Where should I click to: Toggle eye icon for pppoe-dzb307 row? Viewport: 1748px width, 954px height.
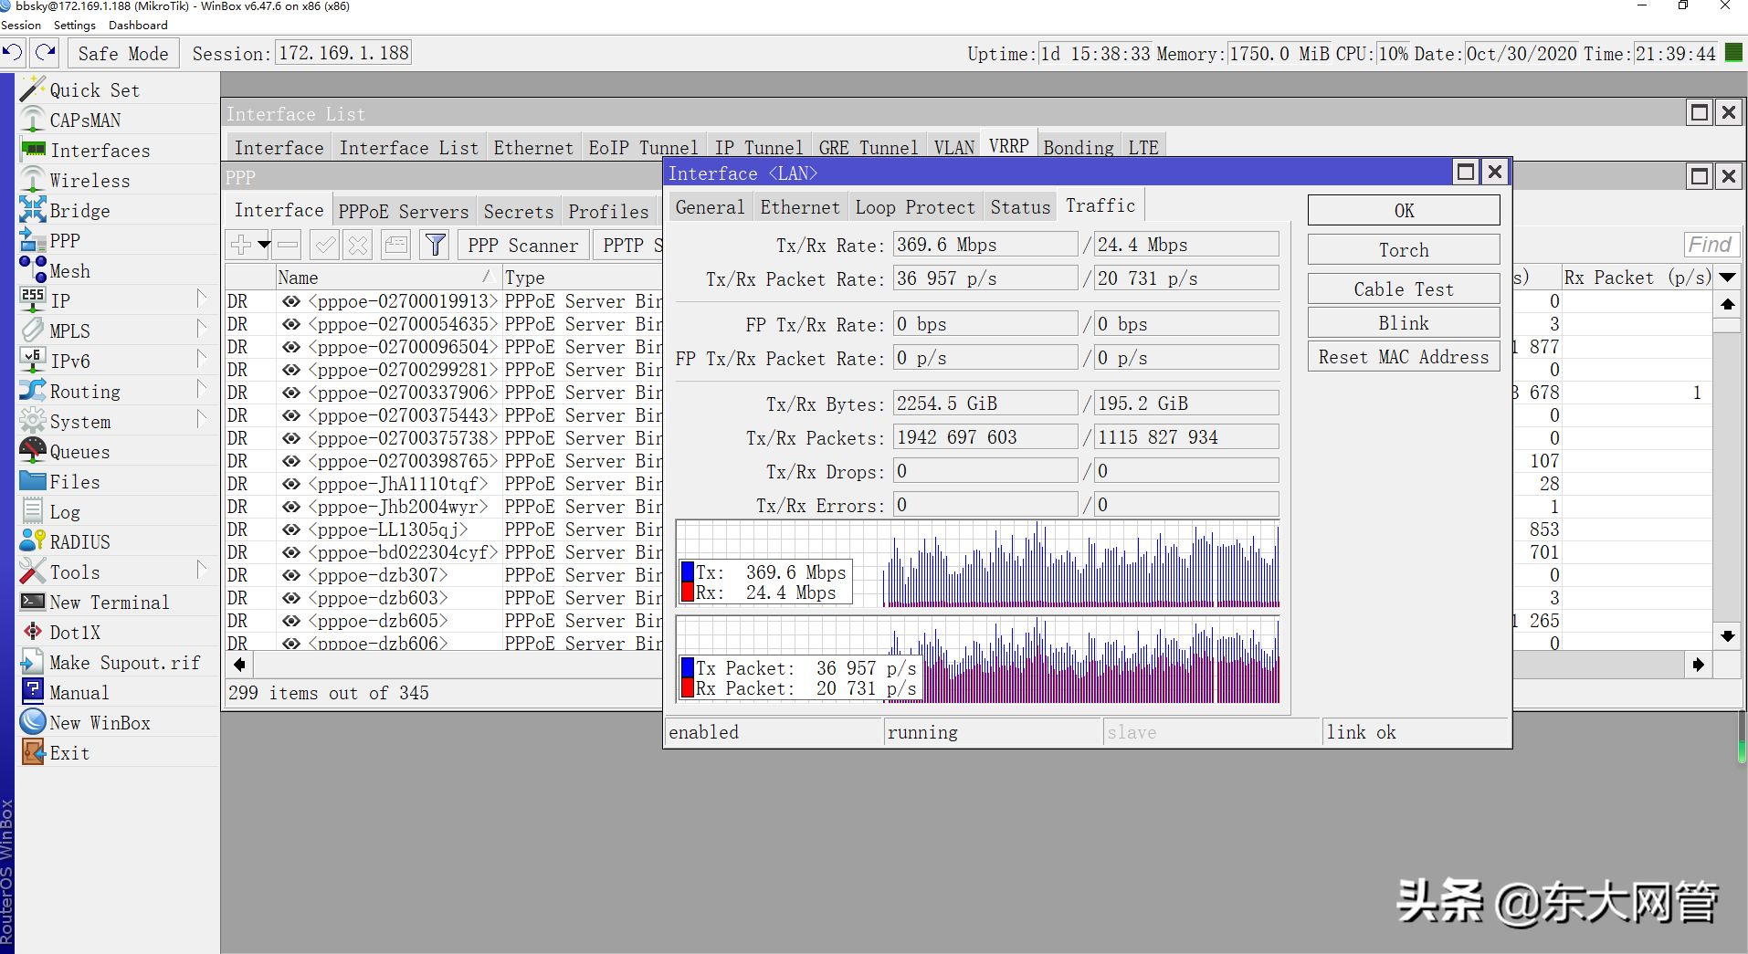(291, 575)
